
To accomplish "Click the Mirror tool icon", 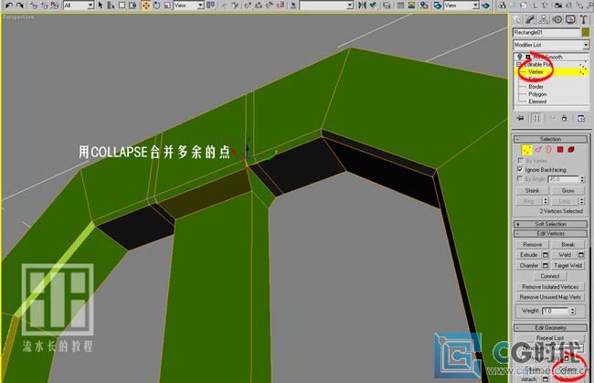I will [x=362, y=5].
